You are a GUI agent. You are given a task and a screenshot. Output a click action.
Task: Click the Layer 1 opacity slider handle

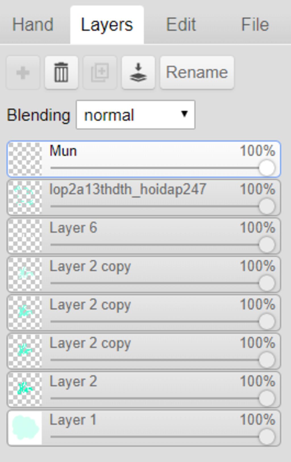point(267,436)
